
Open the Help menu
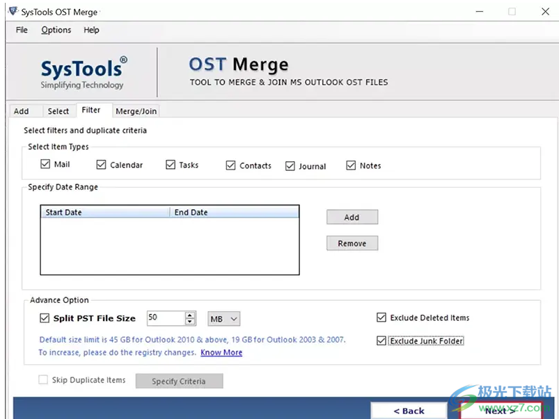click(x=91, y=30)
